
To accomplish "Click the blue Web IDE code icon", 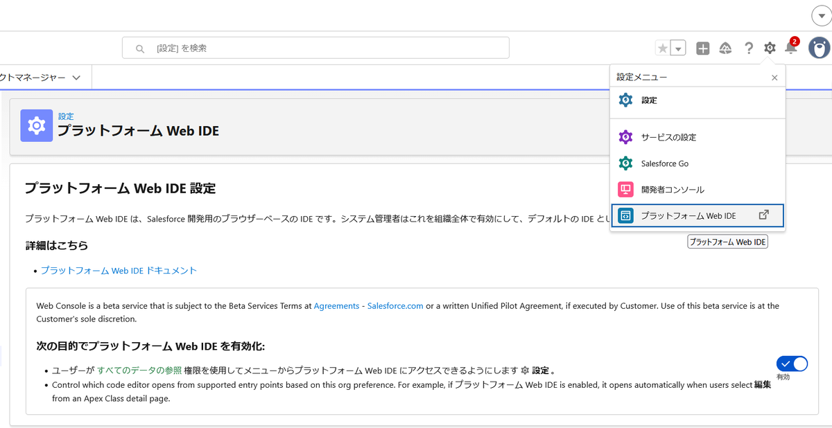I will click(625, 215).
